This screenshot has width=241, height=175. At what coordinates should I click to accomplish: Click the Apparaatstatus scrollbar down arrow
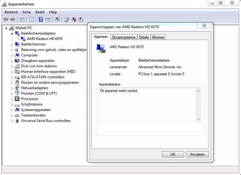[198, 119]
